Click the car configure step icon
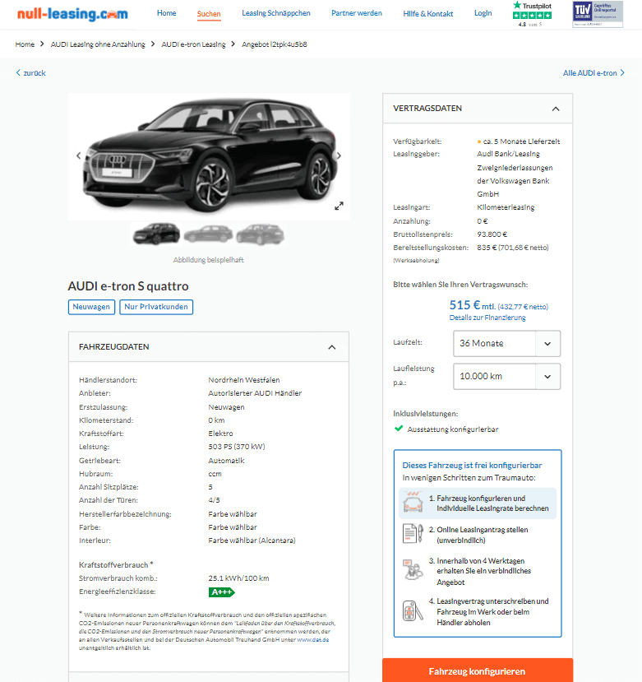 tap(413, 503)
